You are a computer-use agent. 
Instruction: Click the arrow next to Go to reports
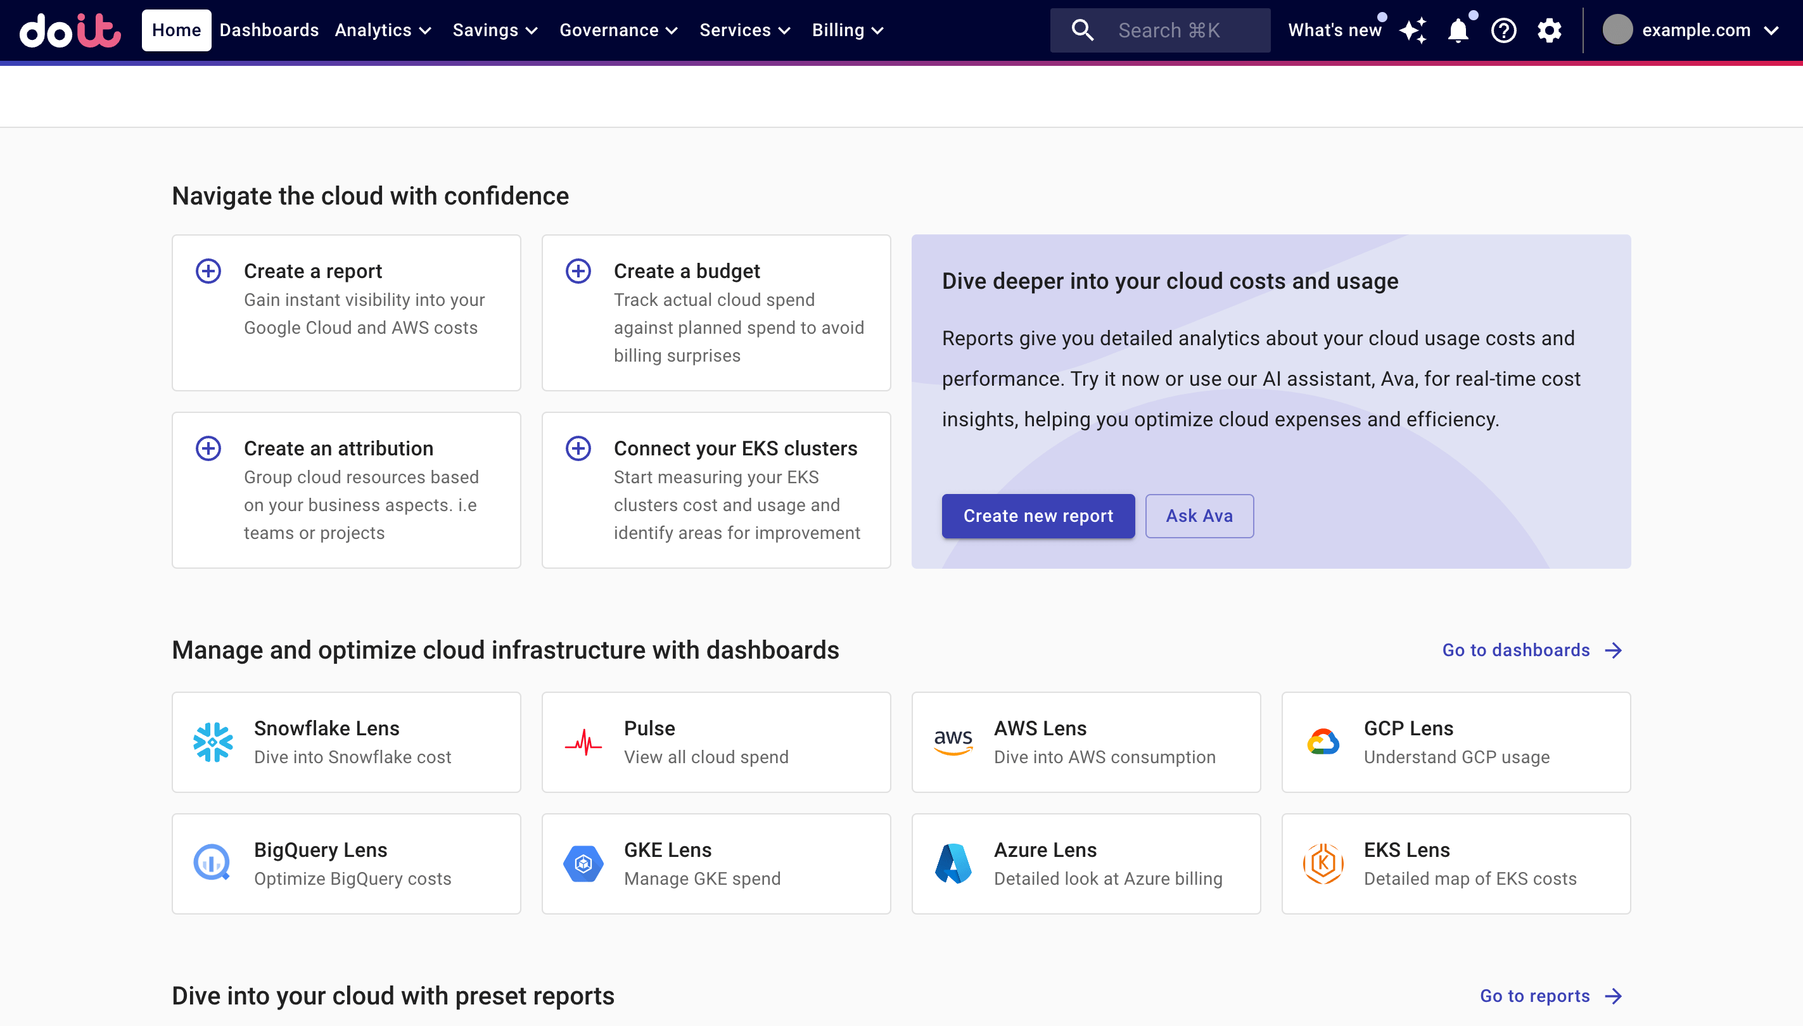[1614, 996]
